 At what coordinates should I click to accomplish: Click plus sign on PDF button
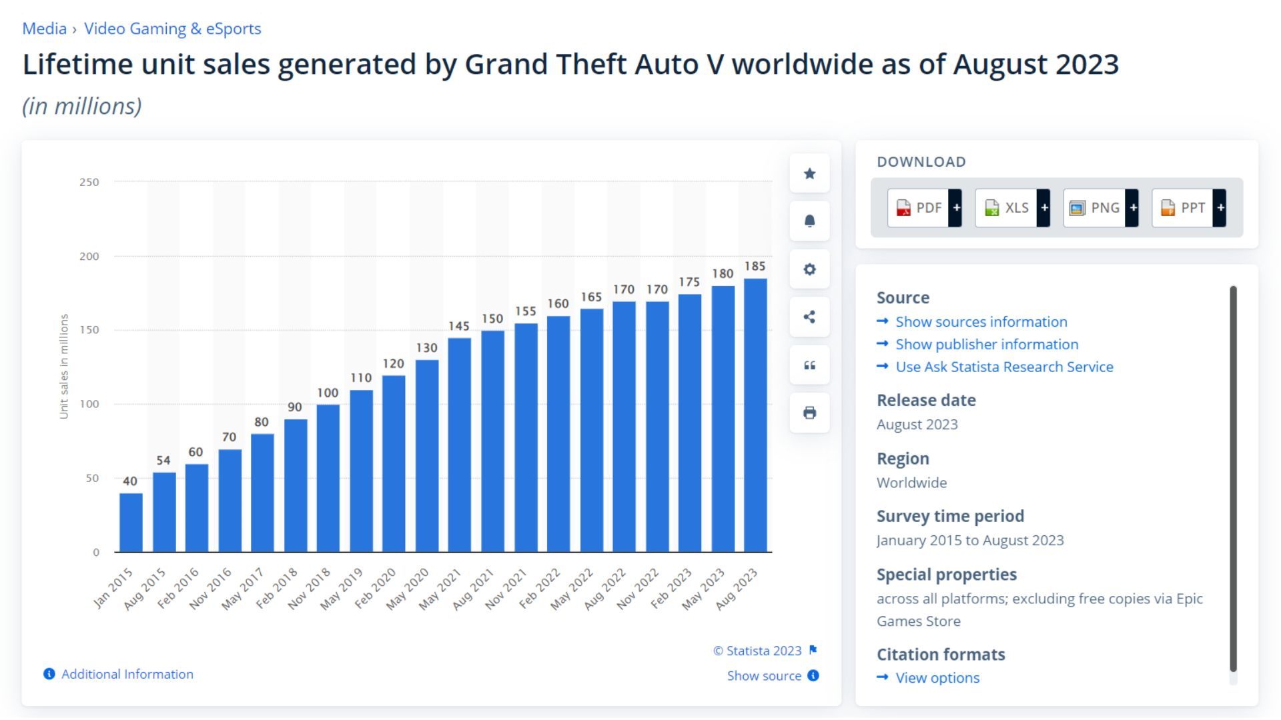(x=955, y=208)
